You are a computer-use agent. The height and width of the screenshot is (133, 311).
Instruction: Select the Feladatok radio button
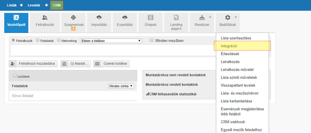pos(38,40)
